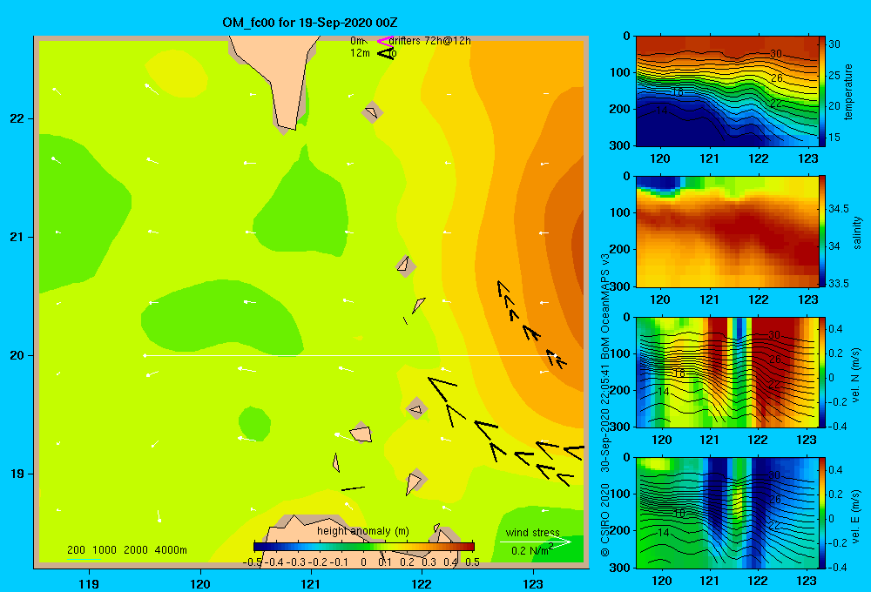
Task: Click the 'drifters 72h@12h' legend text
Action: tap(430, 41)
